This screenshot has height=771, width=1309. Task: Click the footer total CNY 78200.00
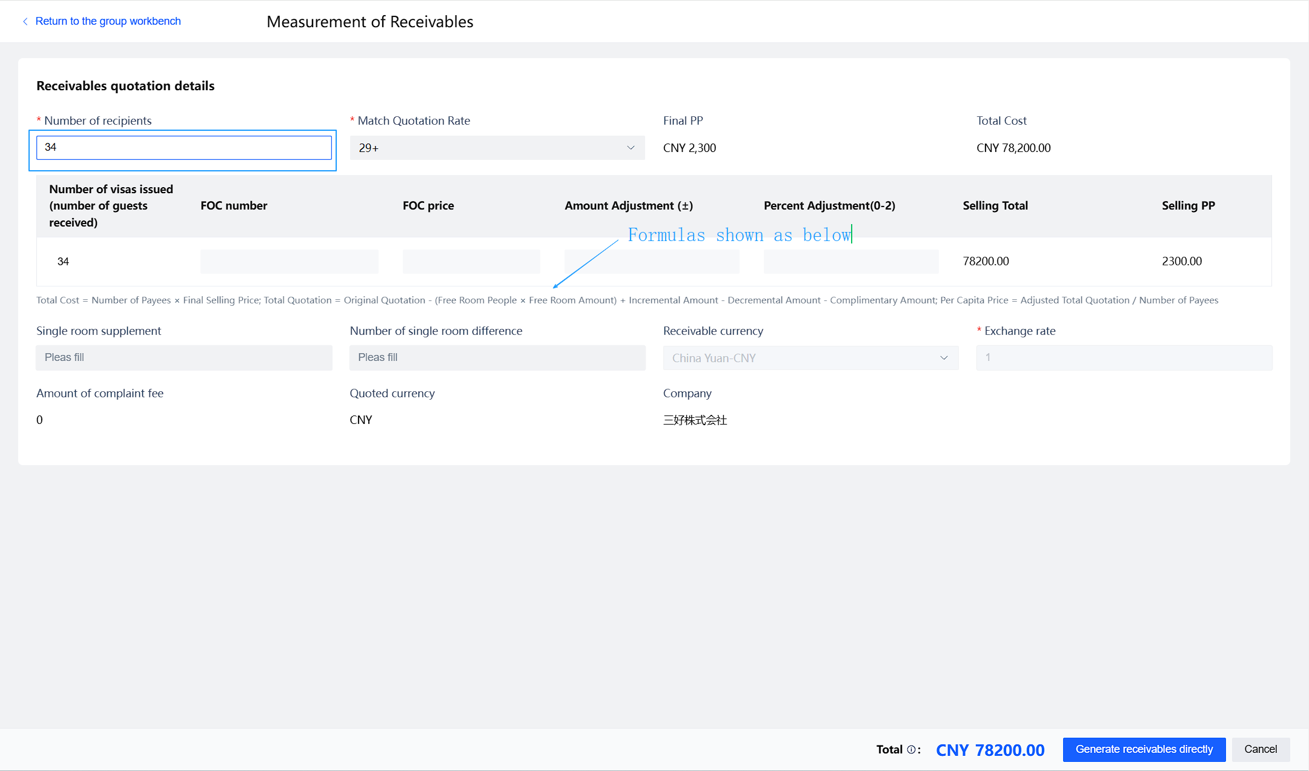[990, 750]
